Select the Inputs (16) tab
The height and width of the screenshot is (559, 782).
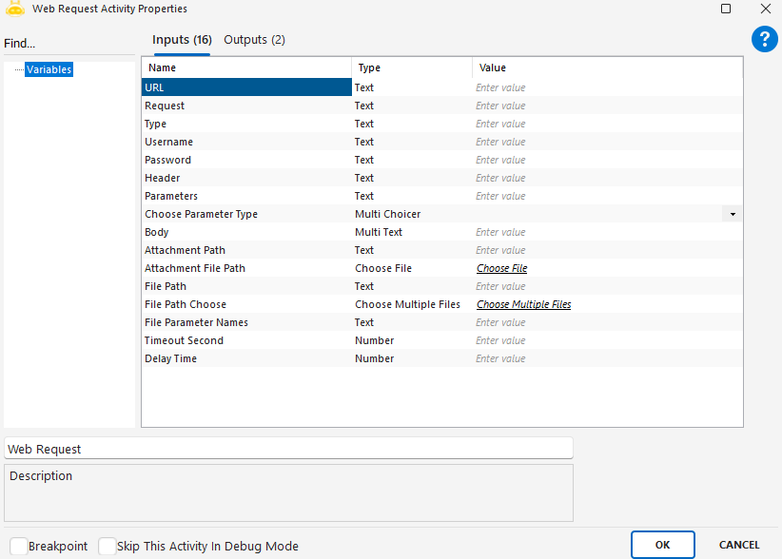tap(182, 40)
